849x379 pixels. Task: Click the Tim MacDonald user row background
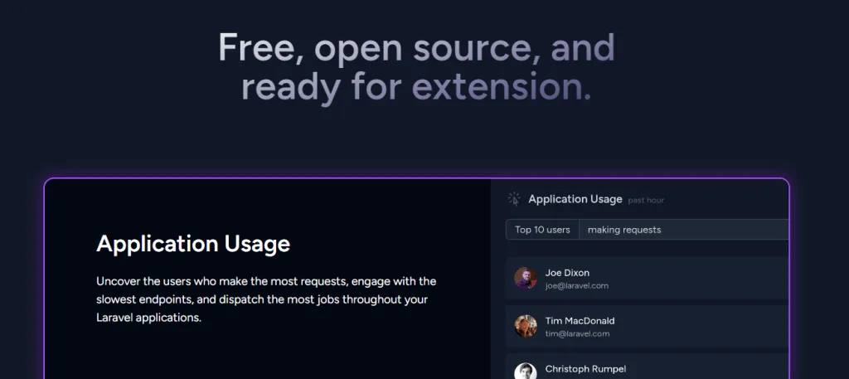point(705,326)
